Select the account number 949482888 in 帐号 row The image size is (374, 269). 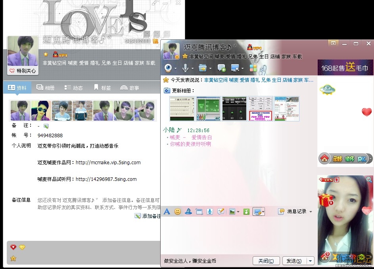click(x=50, y=136)
